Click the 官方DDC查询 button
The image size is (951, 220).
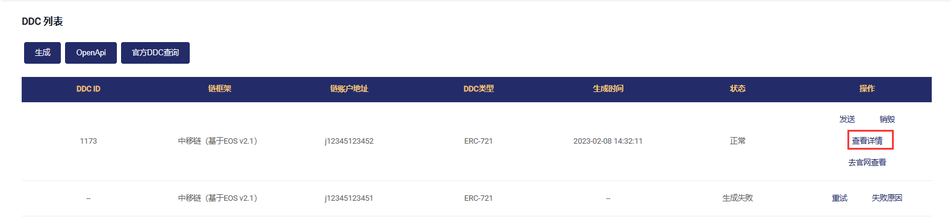155,53
